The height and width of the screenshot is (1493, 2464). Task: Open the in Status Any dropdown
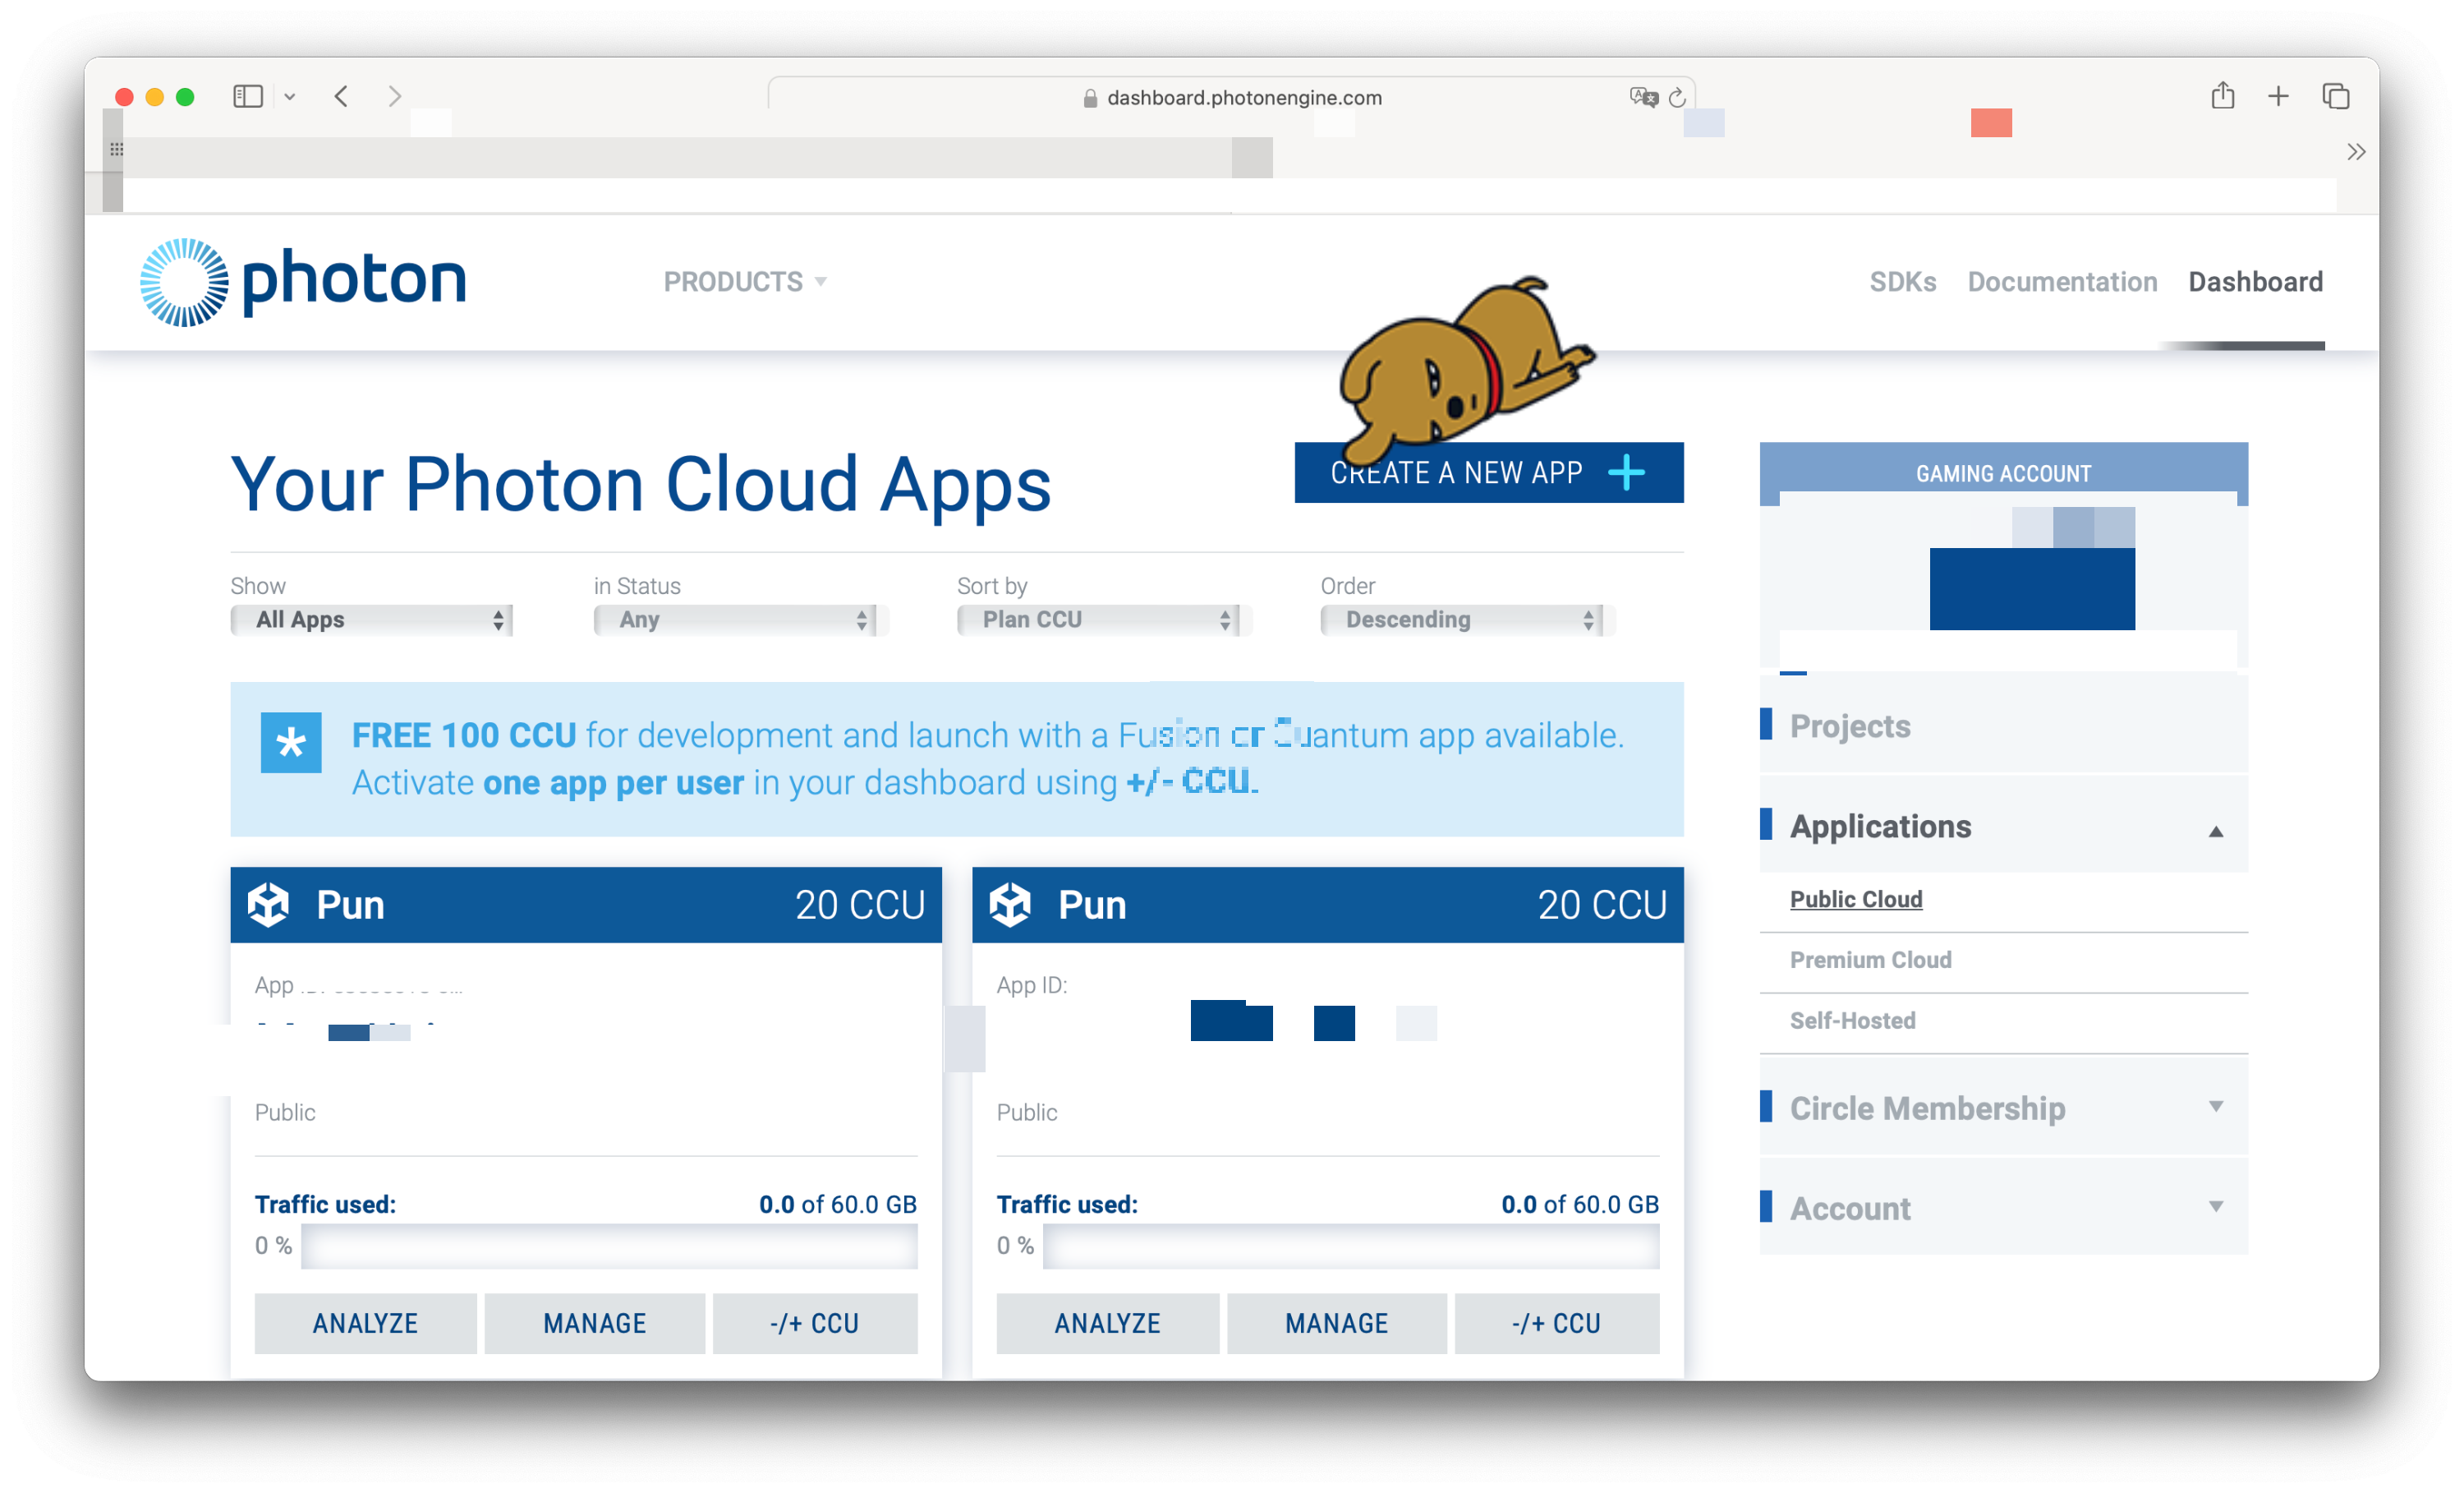pyautogui.click(x=735, y=620)
